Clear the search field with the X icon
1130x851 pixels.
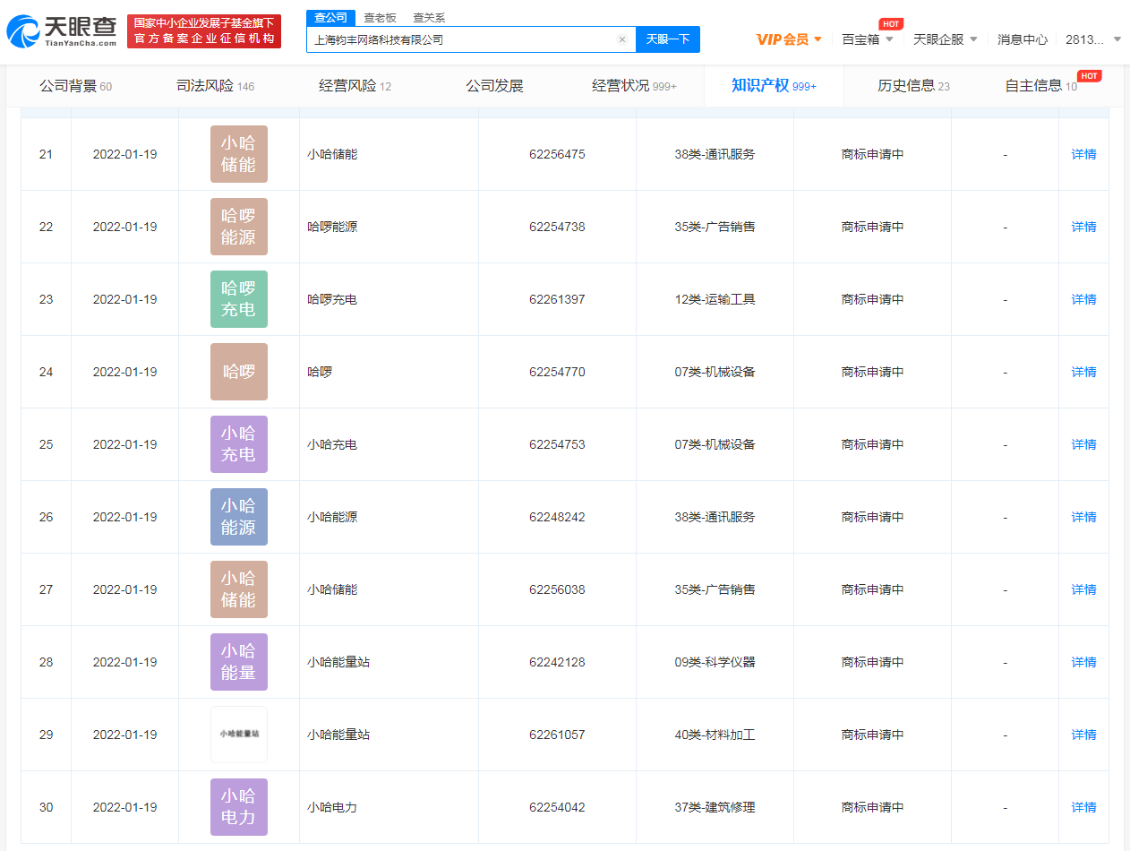point(622,39)
